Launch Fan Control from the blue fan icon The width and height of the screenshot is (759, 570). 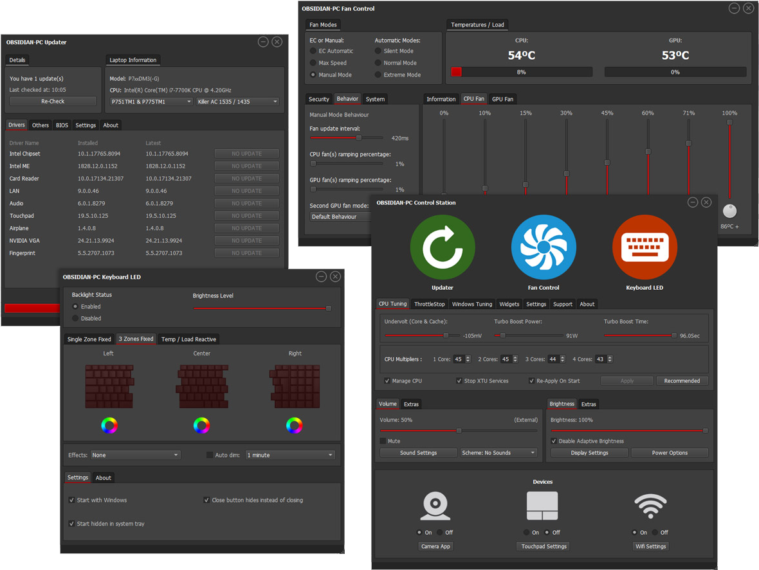(x=543, y=246)
